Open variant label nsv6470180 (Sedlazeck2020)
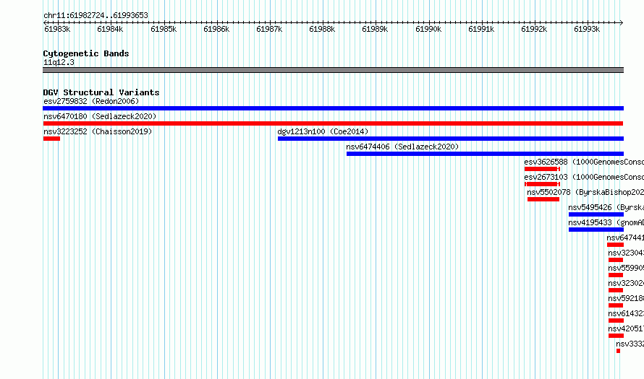This screenshot has height=379, width=644. (x=100, y=116)
